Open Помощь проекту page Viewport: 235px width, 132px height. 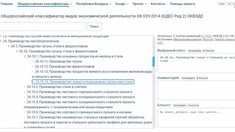(182, 4)
